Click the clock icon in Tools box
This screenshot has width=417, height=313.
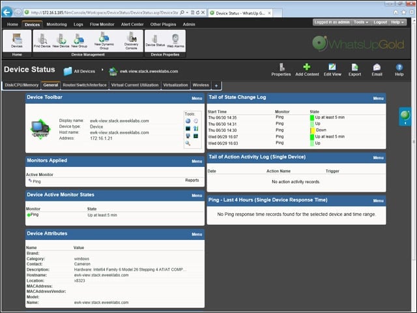(x=195, y=121)
